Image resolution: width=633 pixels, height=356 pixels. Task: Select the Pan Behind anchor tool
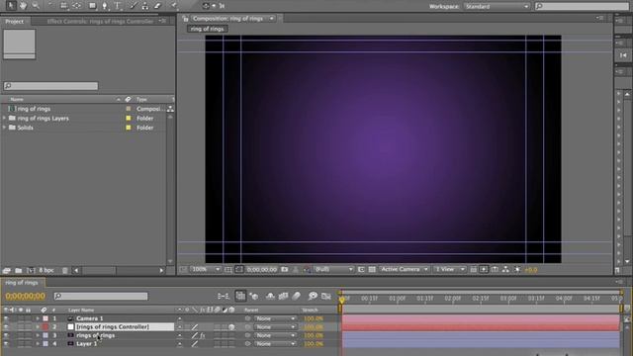(76, 5)
